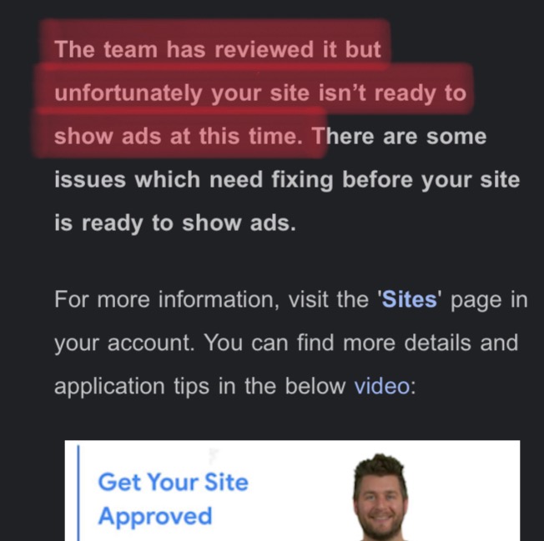Follow the blue 'video' link

click(381, 386)
